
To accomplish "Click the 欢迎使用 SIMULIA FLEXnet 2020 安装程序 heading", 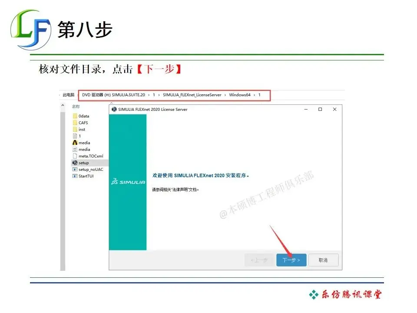I will (201, 175).
